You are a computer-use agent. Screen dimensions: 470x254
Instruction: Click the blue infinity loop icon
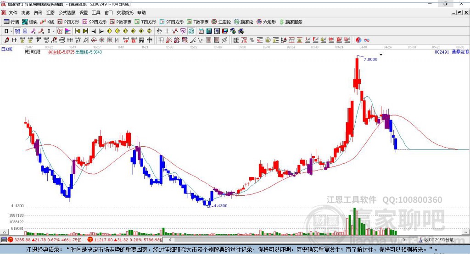(366, 40)
